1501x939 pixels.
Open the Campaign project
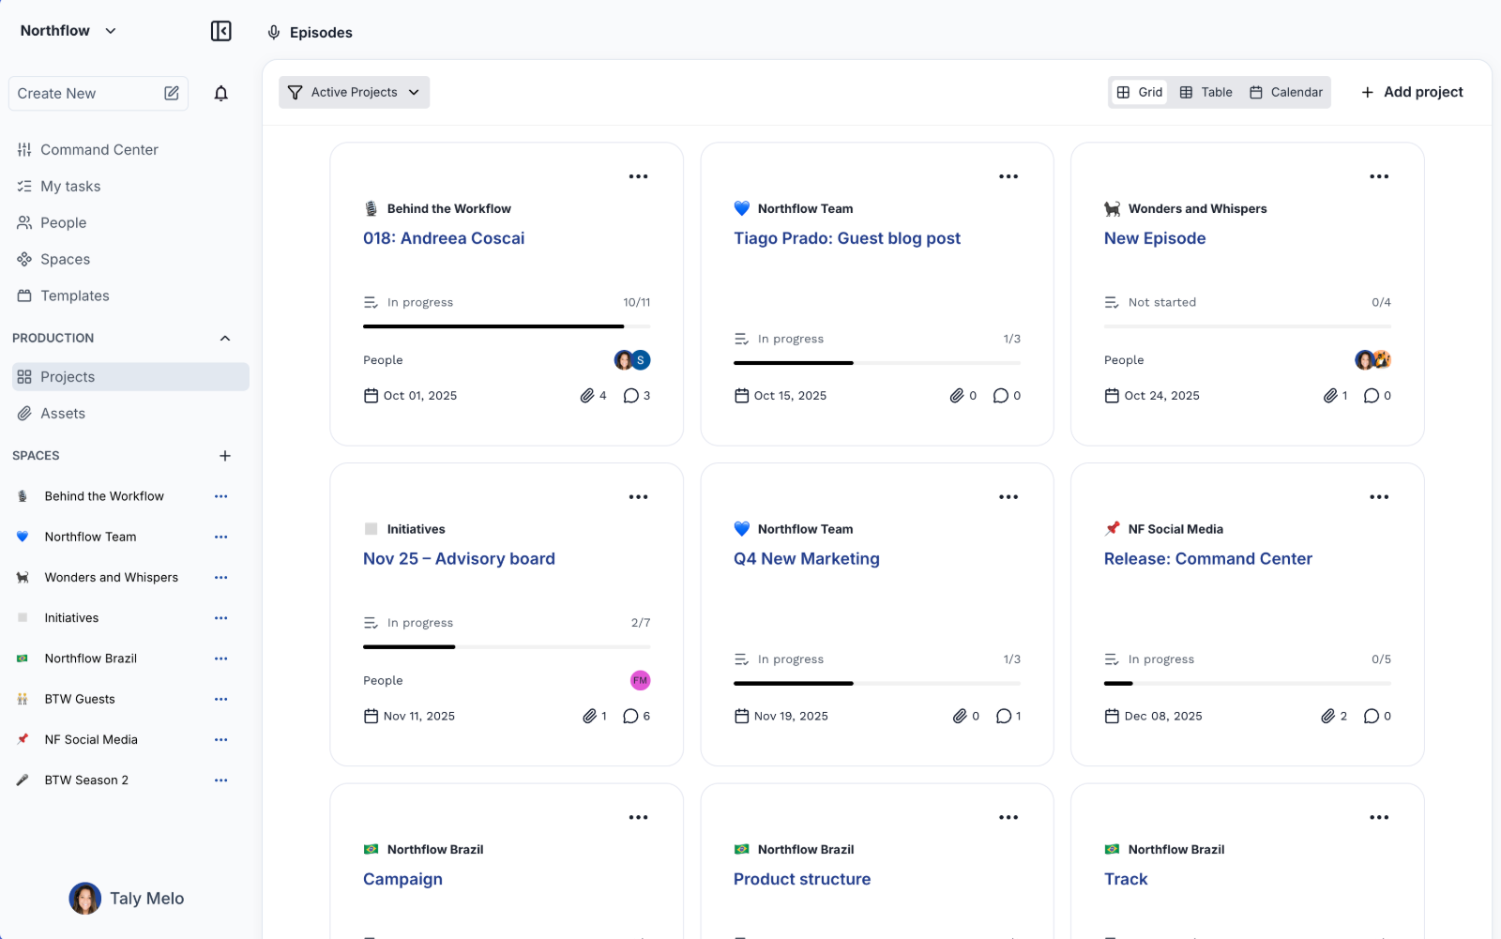point(402,880)
